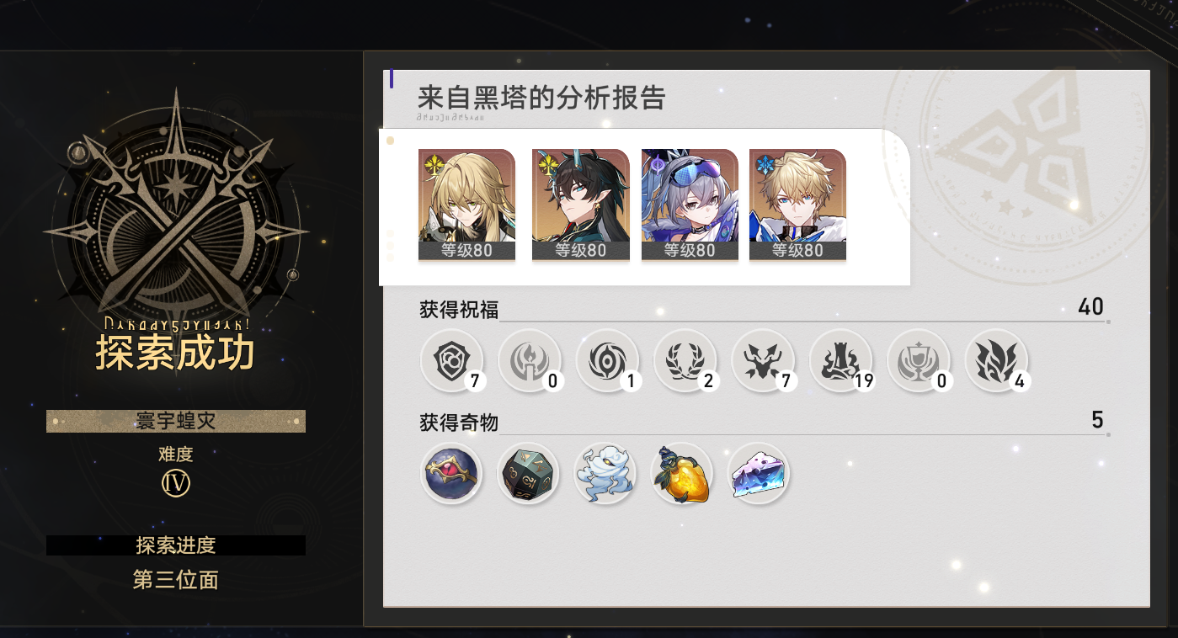Screen dimensions: 1178x638
Task: Click the 探索进度 progress header
Action: pyautogui.click(x=176, y=545)
